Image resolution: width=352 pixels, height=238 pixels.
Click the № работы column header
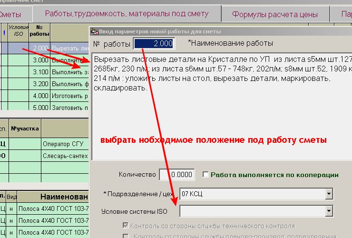click(39, 31)
